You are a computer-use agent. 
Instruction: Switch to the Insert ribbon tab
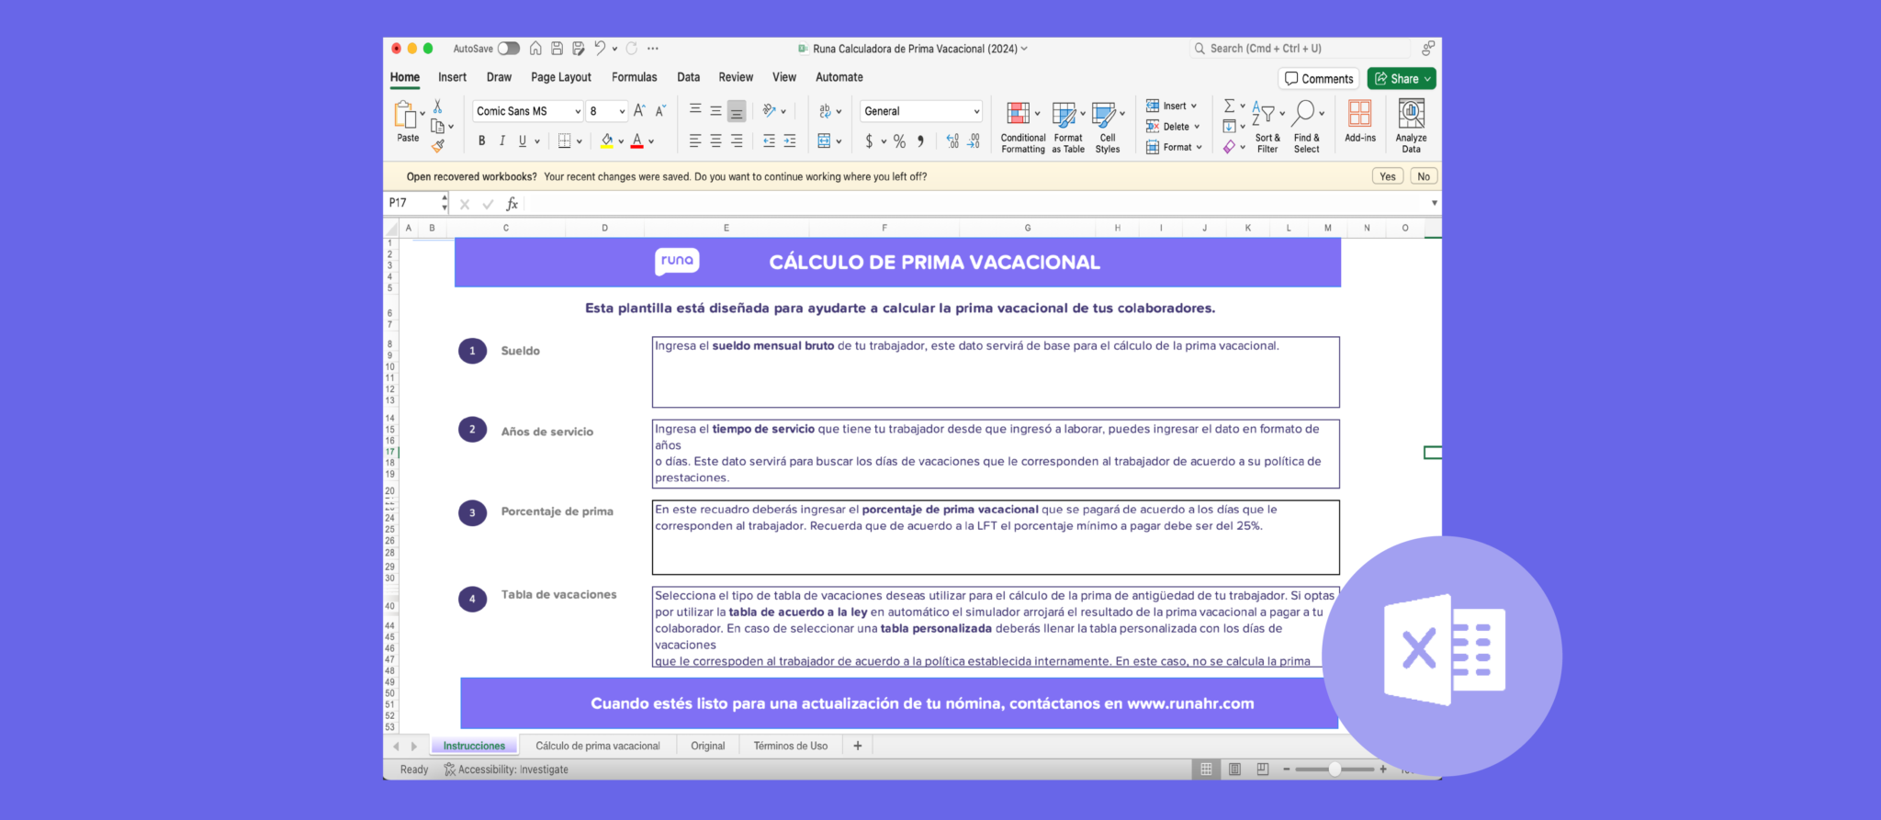click(452, 77)
